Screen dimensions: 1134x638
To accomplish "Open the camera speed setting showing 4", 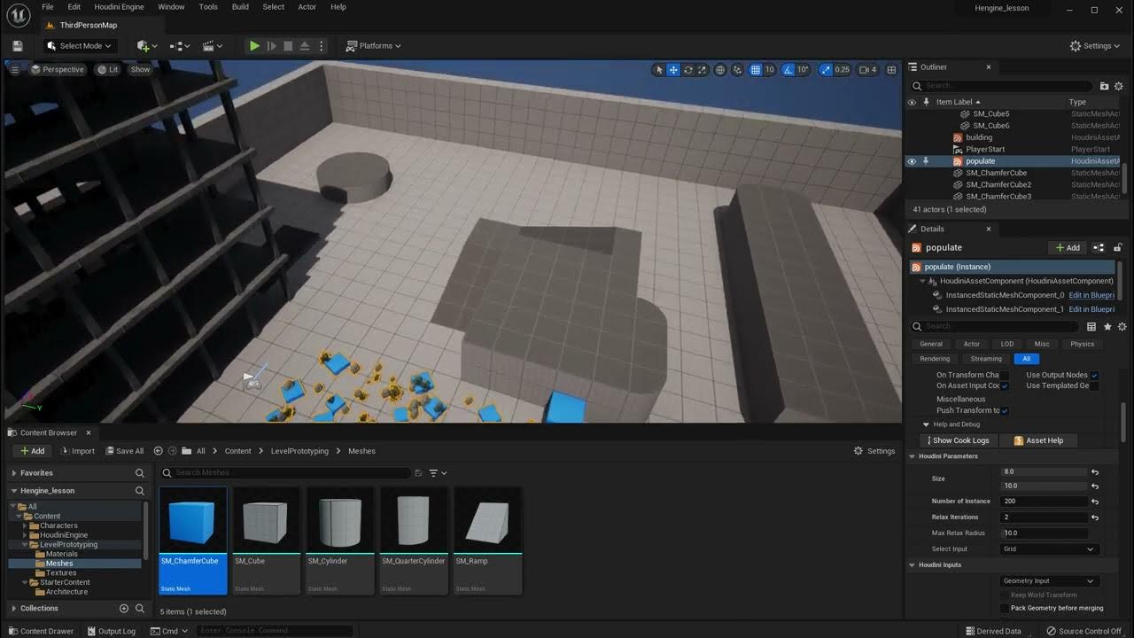I will point(868,70).
